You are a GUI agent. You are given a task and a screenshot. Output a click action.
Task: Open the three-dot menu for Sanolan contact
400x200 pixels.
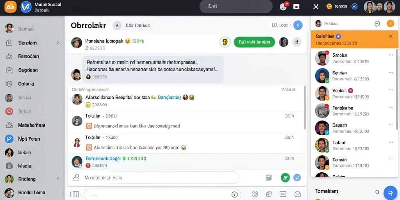pos(391,55)
